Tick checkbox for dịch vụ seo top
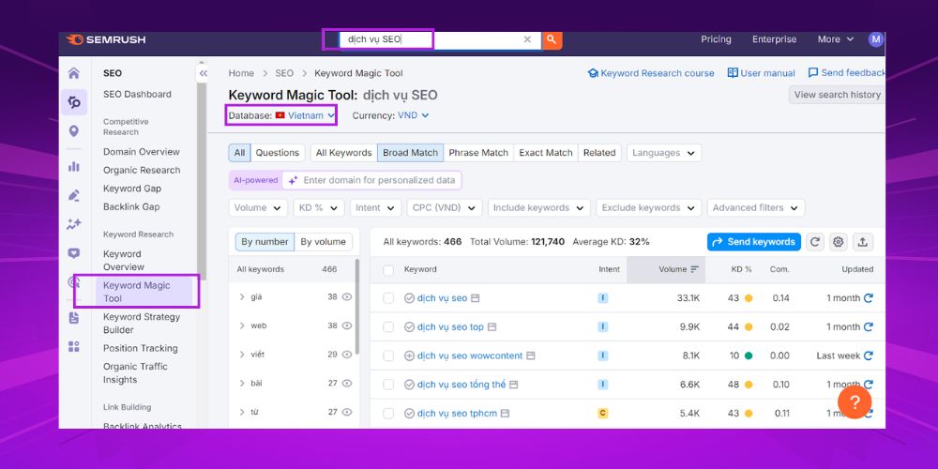Image resolution: width=938 pixels, height=469 pixels. click(x=388, y=326)
